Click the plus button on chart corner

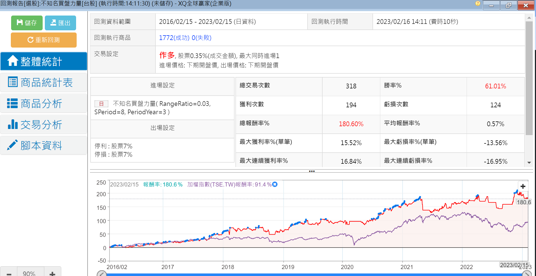click(523, 186)
